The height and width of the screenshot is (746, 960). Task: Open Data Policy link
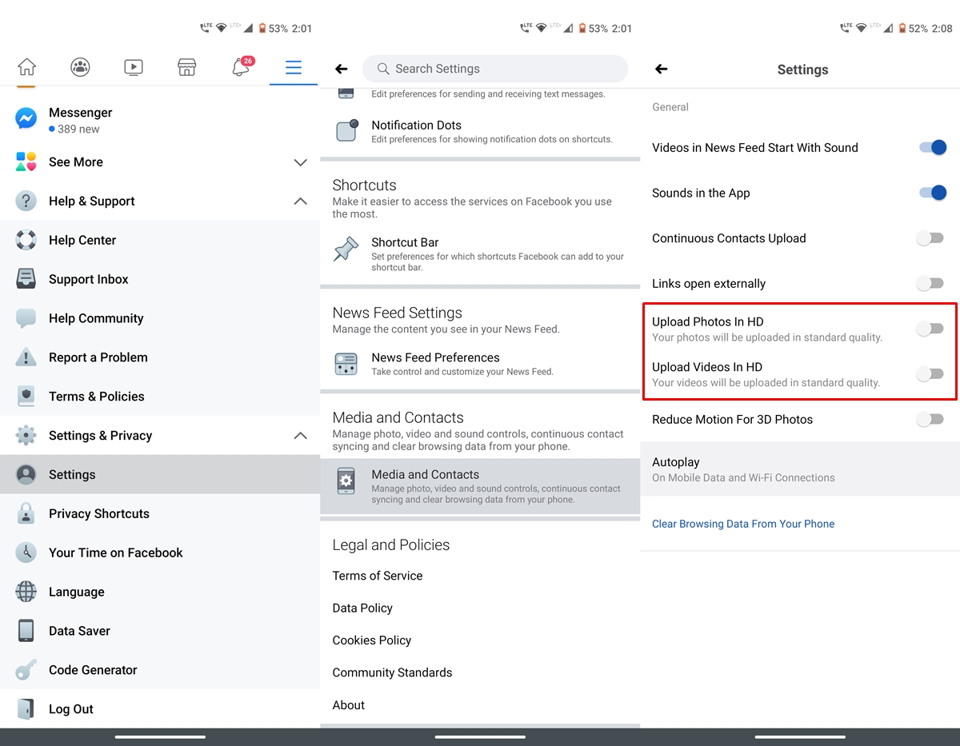coord(362,608)
